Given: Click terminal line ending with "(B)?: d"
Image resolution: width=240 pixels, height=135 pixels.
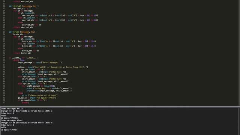Looking at the screenshot, I should [x=27, y=123].
